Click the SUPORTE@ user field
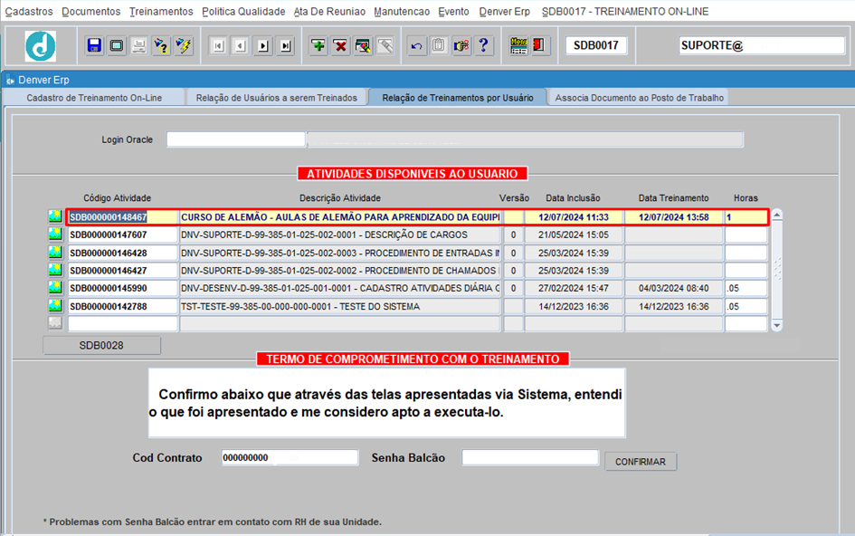Screen dimensions: 855x536 click(762, 45)
